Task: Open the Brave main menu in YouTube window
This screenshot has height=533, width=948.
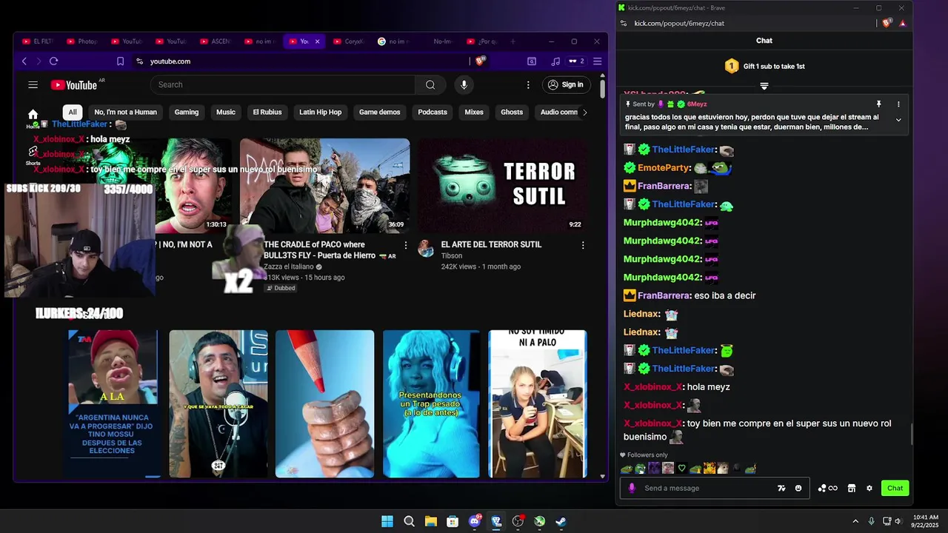Action: pos(597,61)
